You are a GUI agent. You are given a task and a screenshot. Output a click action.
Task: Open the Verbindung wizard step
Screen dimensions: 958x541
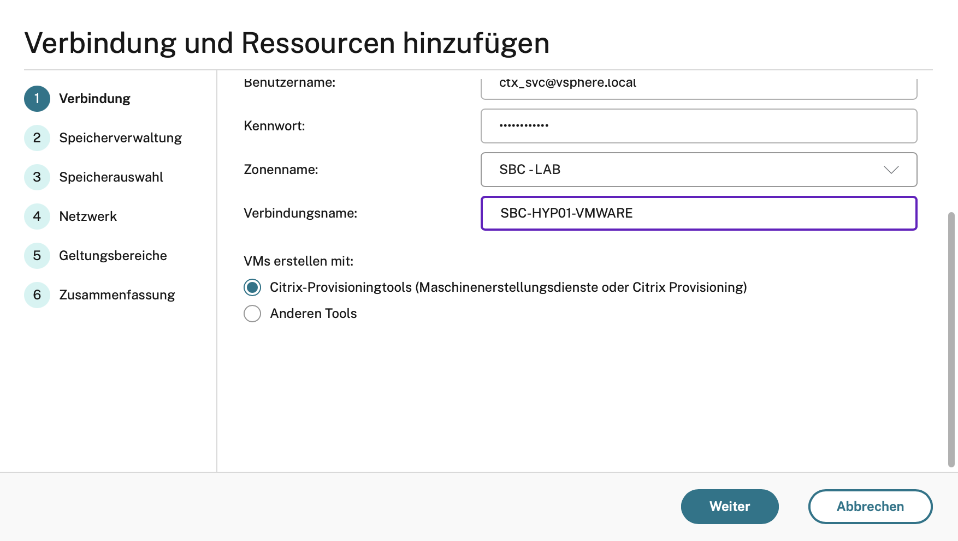point(94,99)
